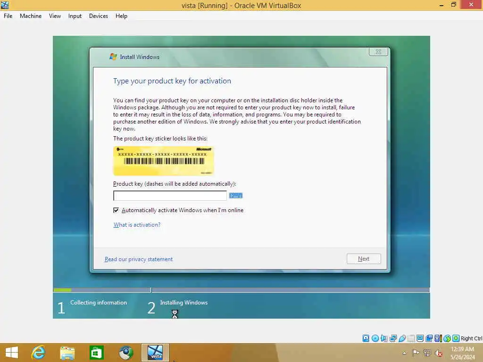Click the VirtualBox title bar app icon

[5, 5]
